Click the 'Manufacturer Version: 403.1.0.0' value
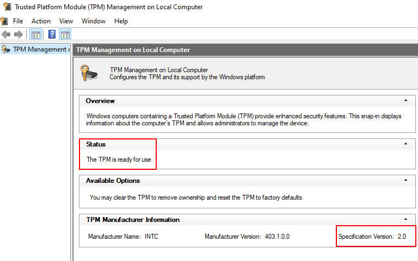This screenshot has height=261, width=418. coord(247,237)
